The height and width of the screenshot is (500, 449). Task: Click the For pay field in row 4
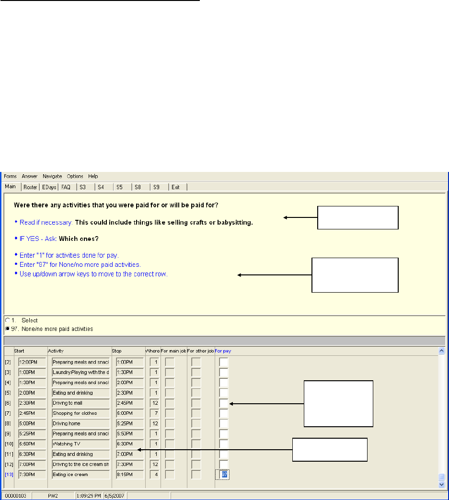click(224, 383)
